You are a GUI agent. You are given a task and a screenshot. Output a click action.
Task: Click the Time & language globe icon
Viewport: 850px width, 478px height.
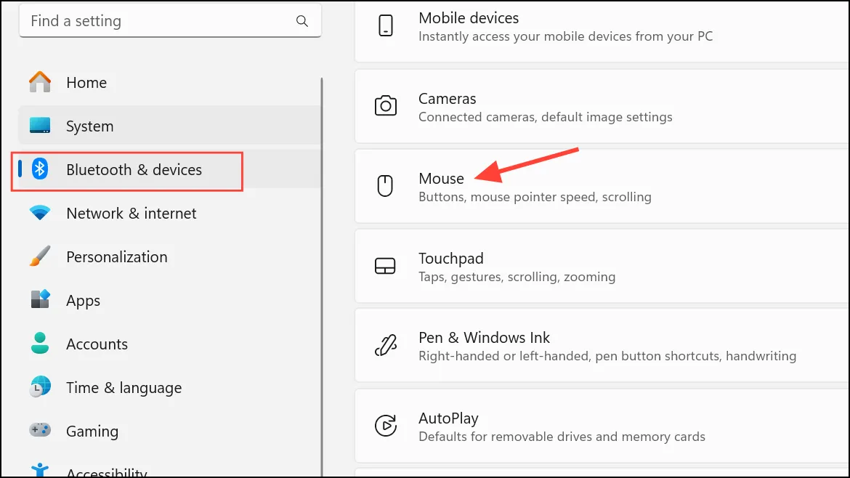(40, 387)
